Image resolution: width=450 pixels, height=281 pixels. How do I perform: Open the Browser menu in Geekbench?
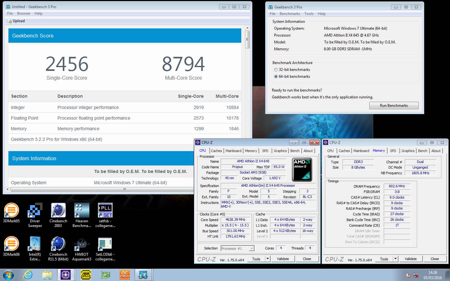[24, 13]
